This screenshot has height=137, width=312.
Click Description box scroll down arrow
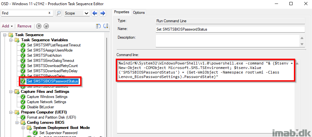pyautogui.click(x=302, y=44)
